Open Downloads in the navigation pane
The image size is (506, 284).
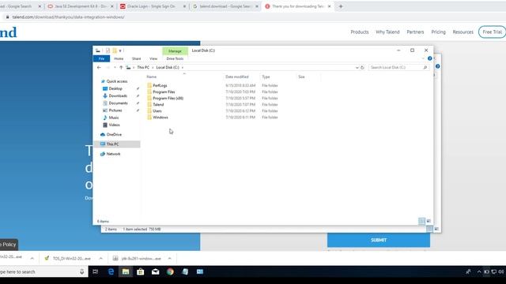118,96
